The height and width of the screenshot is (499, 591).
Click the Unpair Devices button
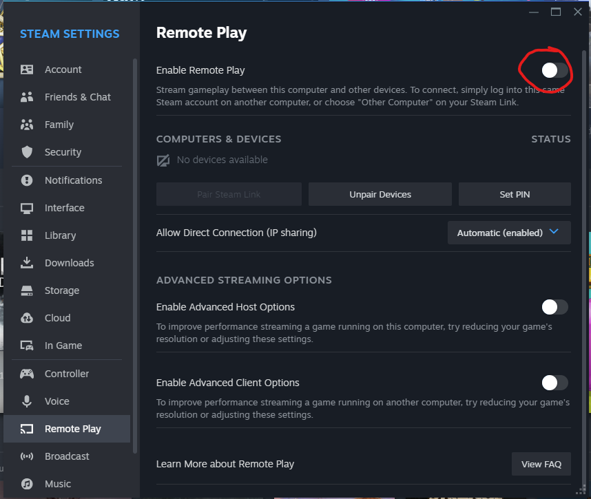click(380, 195)
